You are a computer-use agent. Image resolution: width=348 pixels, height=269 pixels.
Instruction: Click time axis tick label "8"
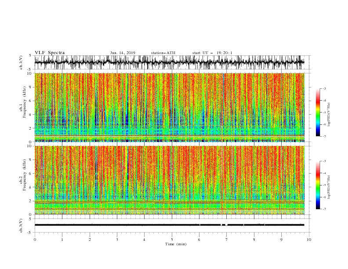click(x=254, y=240)
